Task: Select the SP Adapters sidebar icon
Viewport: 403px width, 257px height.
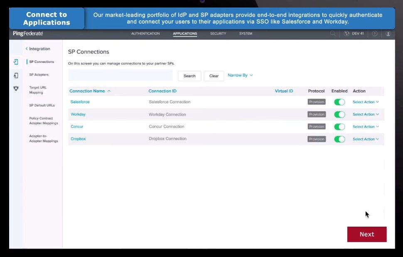Action: click(16, 75)
